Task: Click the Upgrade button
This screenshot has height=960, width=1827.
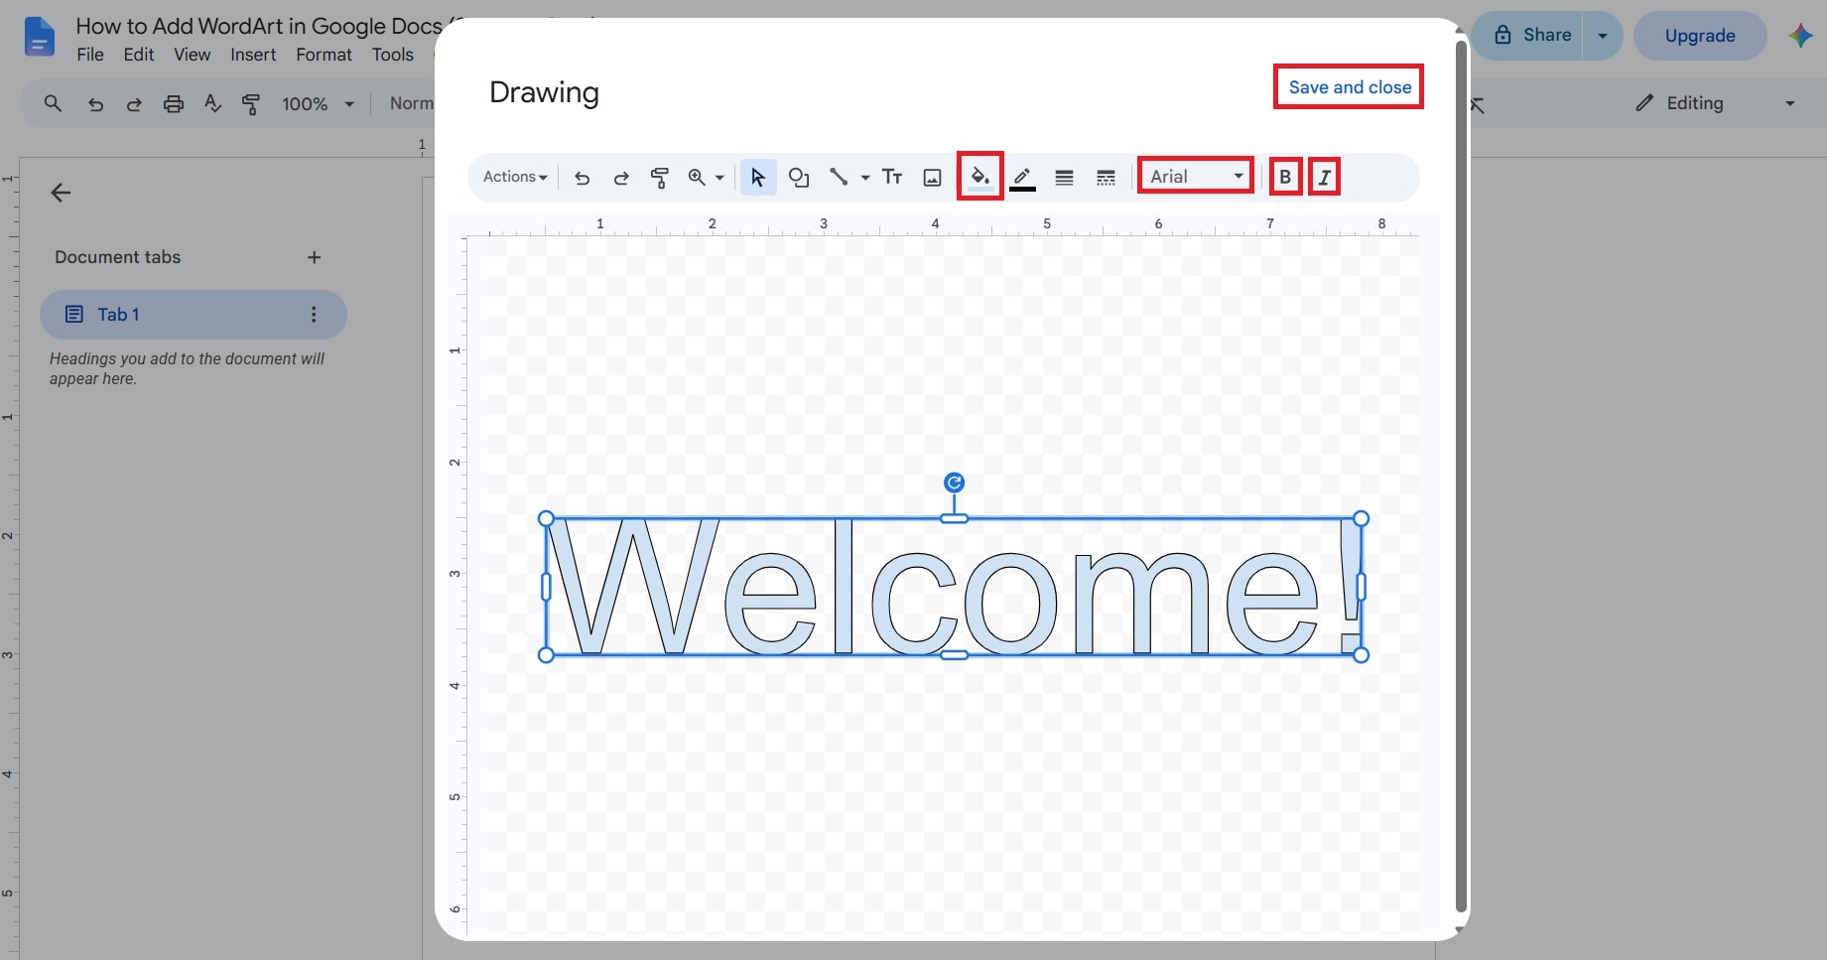Action: (1700, 36)
